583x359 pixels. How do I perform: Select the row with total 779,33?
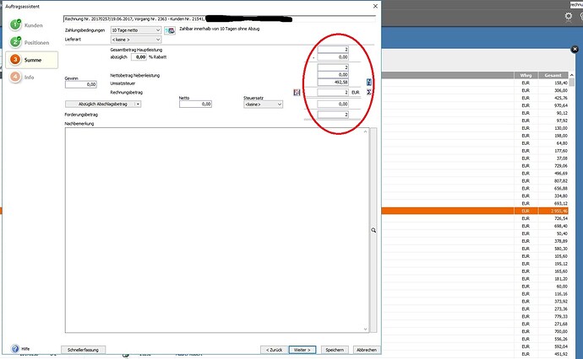coord(475,316)
